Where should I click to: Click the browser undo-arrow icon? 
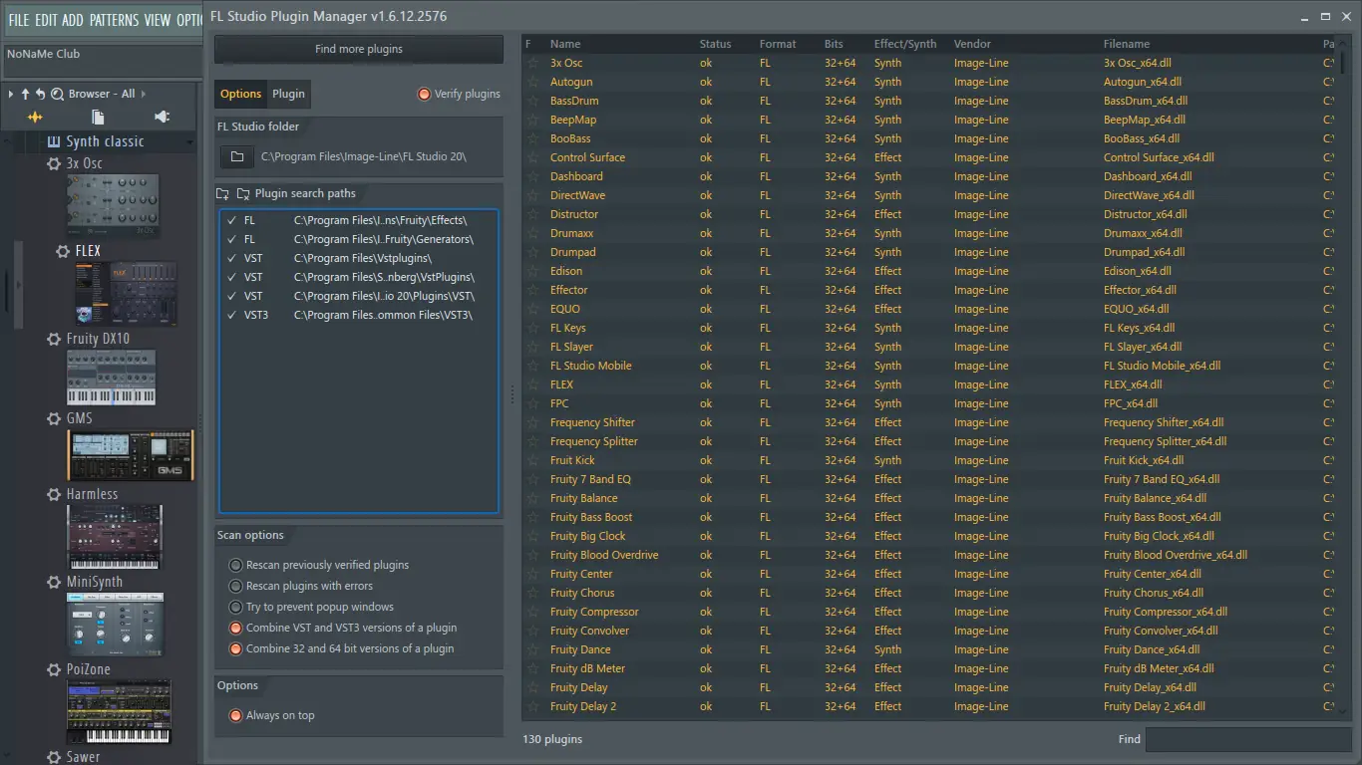tap(41, 94)
